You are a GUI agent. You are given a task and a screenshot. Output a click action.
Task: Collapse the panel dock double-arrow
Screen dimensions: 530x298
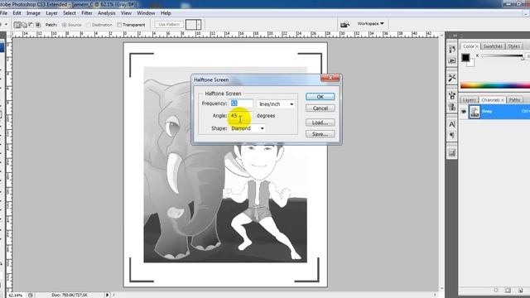[455, 35]
